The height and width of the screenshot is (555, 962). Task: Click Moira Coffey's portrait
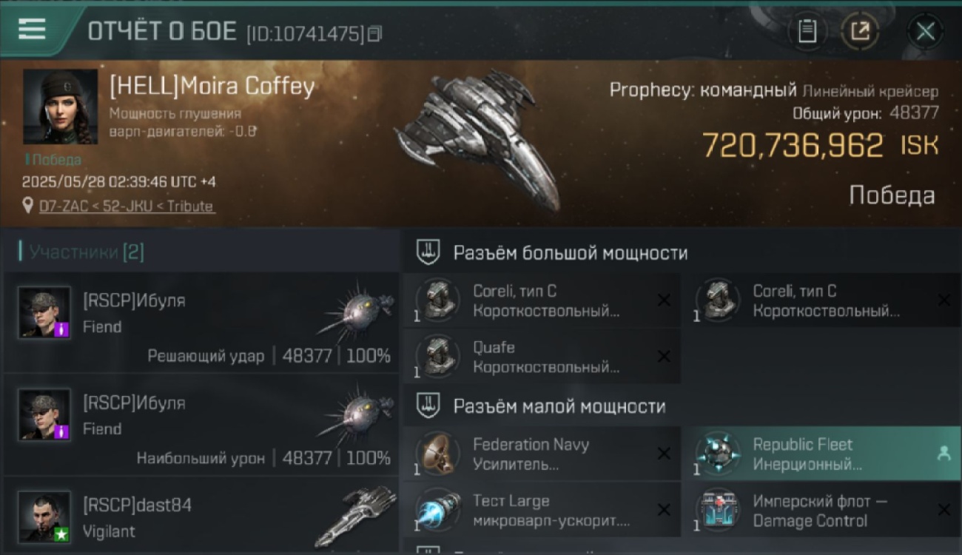click(60, 107)
